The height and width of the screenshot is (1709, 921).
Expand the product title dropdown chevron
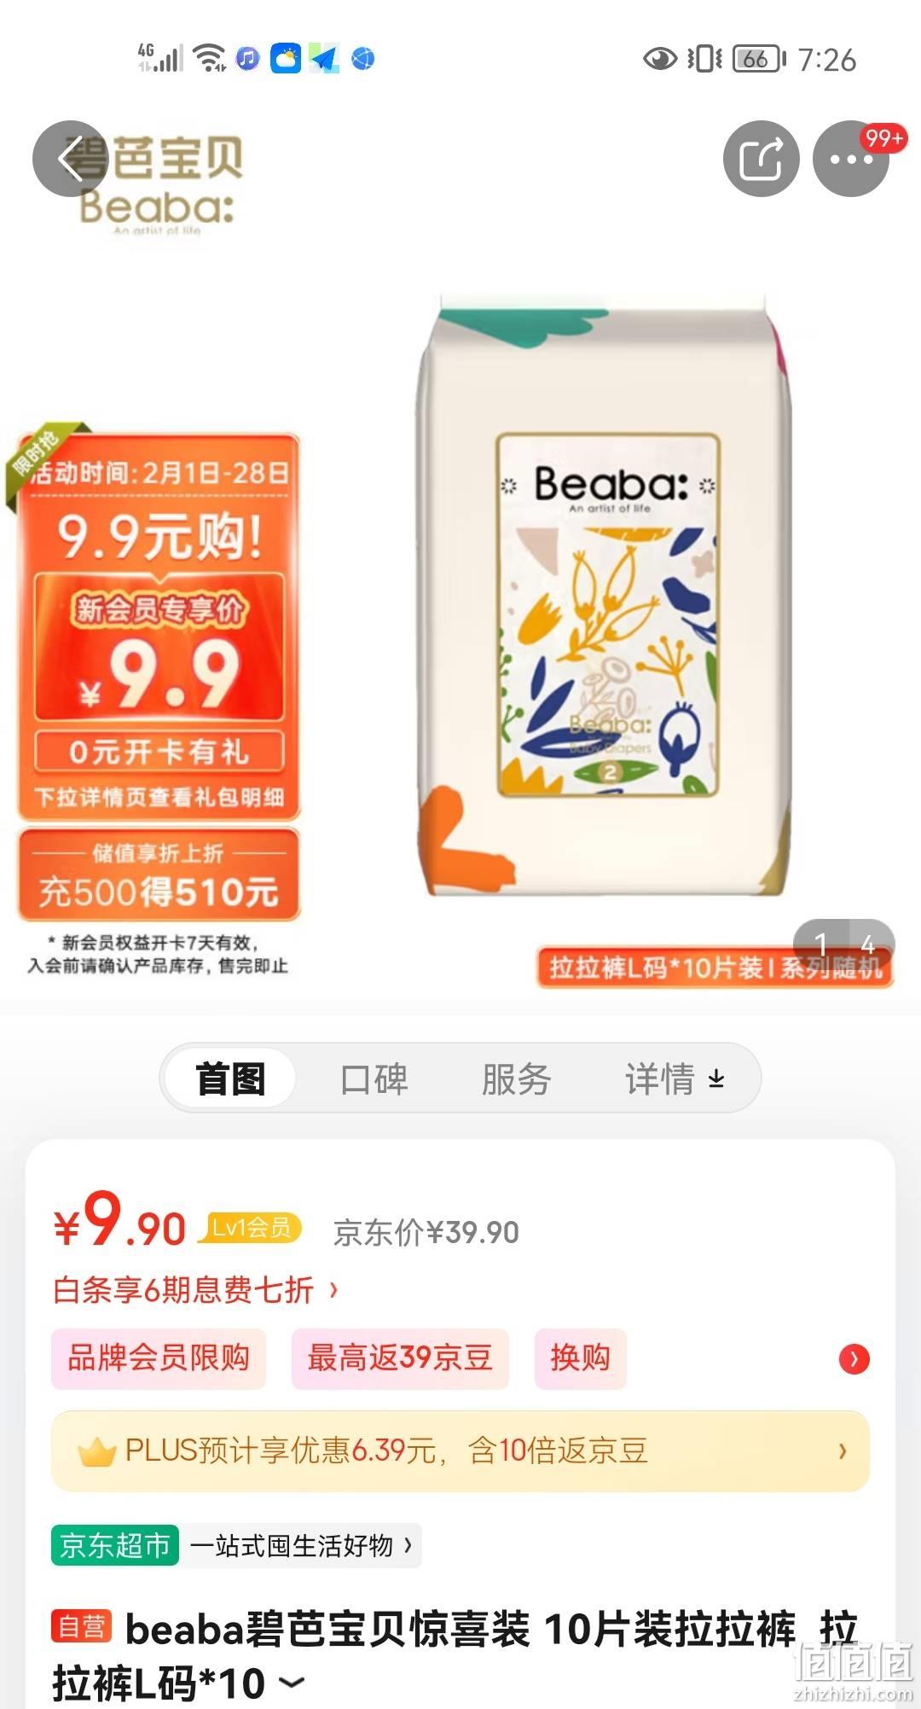(x=293, y=1683)
